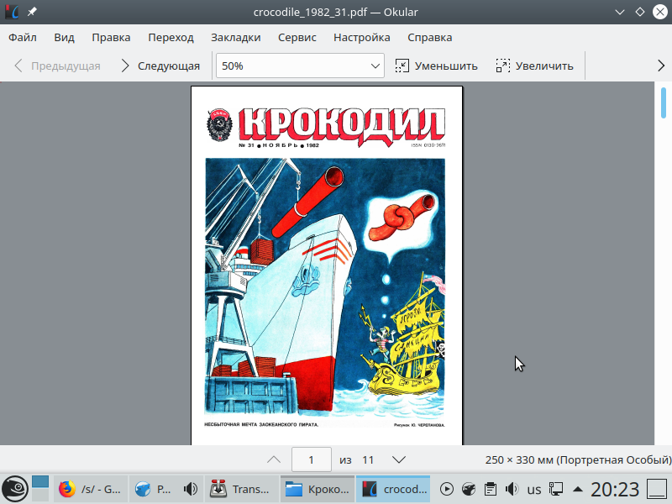Open the Файл menu

pyautogui.click(x=23, y=37)
